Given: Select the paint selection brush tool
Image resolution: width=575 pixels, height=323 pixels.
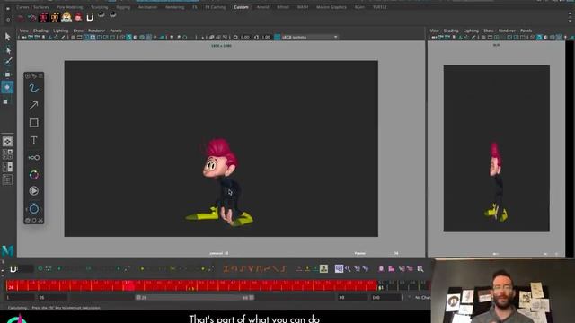Looking at the screenshot, I should [x=8, y=62].
